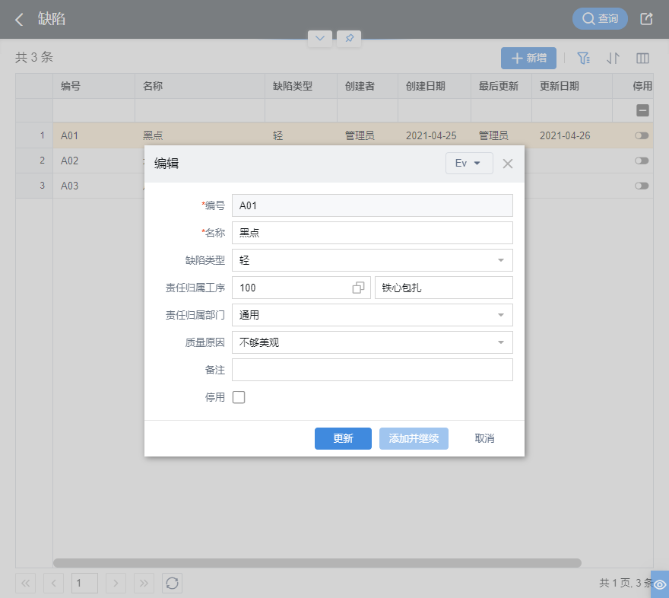This screenshot has width=669, height=598.
Task: Click the 创建日期 column header
Action: 434,86
